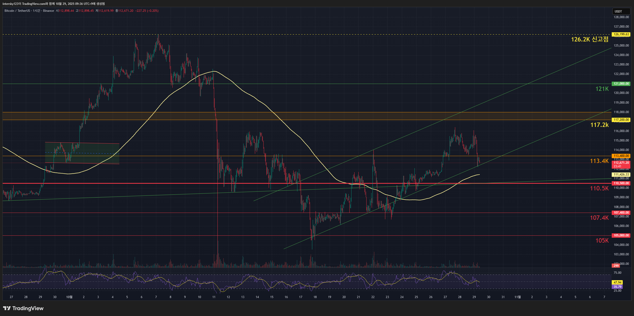Click the '126.2K 신고점' text annotation
This screenshot has width=634, height=316.
(589, 39)
